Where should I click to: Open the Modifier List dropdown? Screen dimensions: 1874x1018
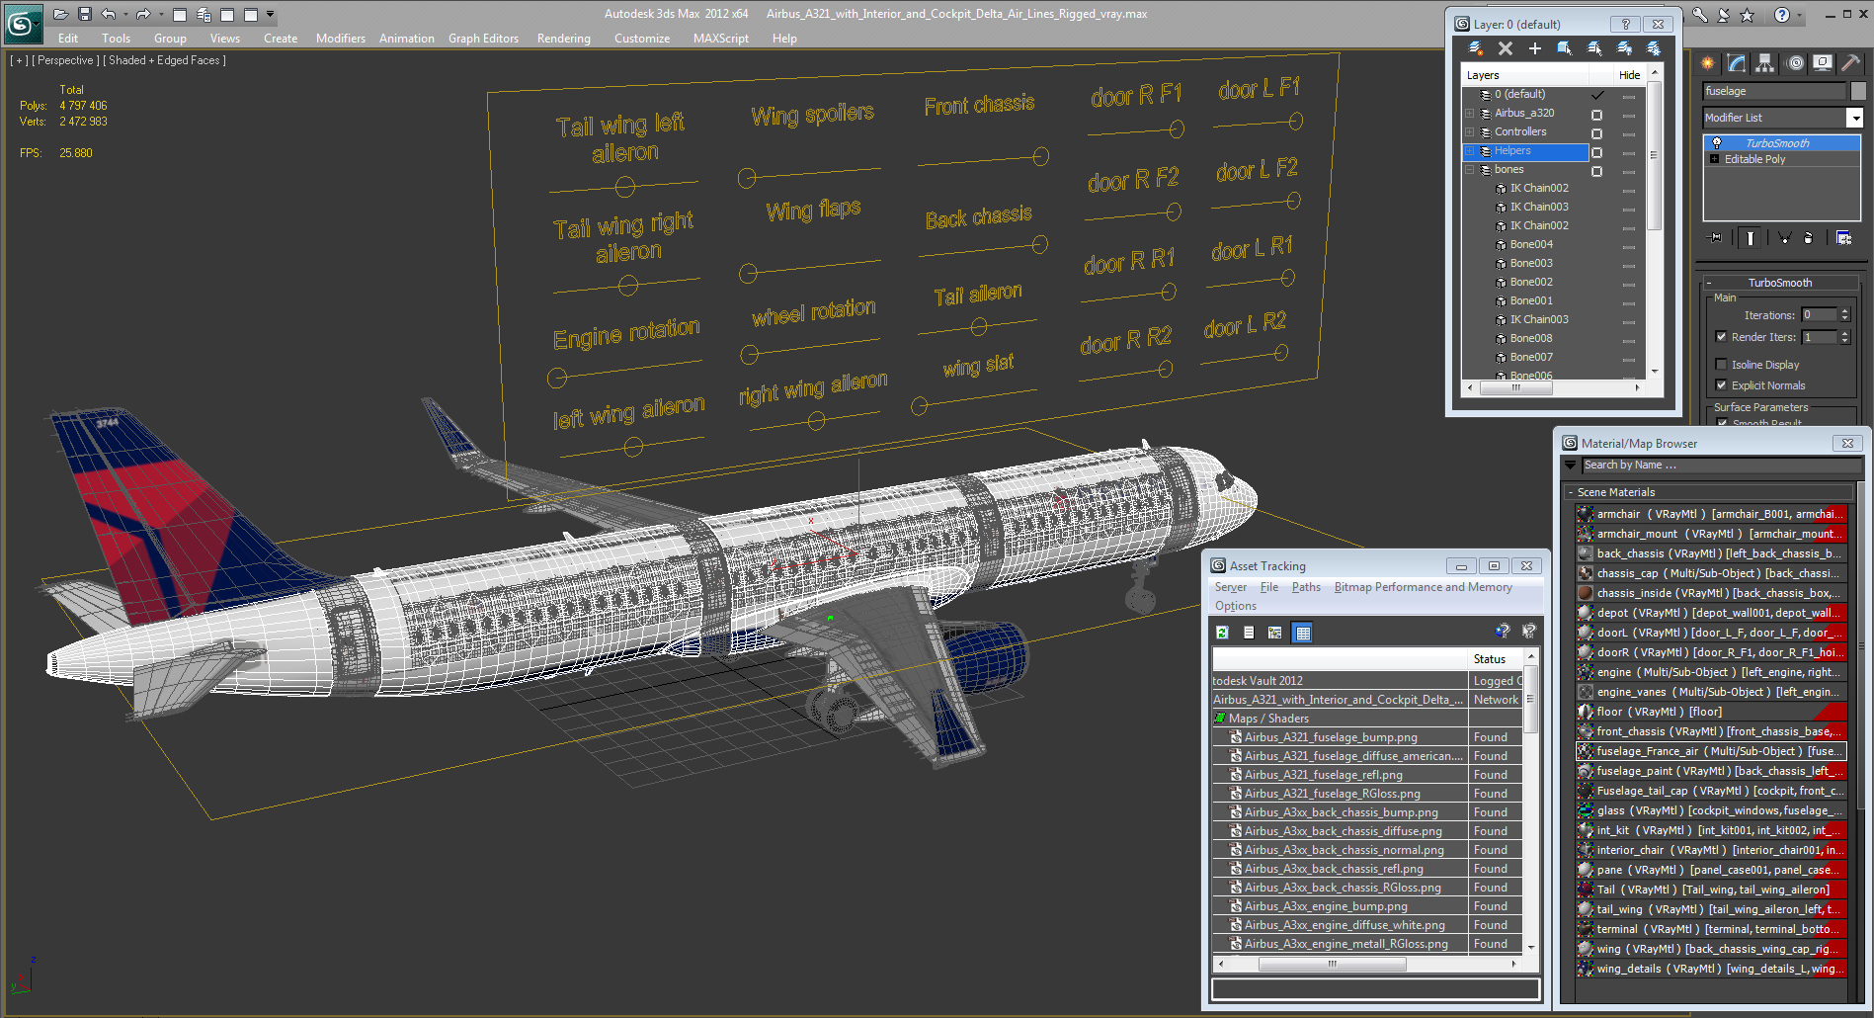click(x=1855, y=118)
